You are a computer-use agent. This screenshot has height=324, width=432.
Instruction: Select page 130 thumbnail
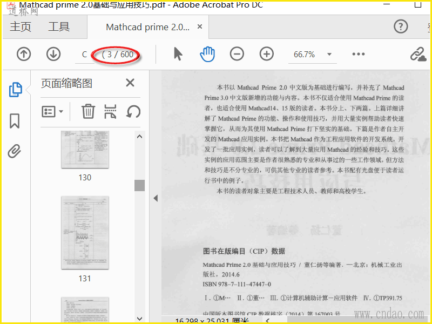coord(85,150)
